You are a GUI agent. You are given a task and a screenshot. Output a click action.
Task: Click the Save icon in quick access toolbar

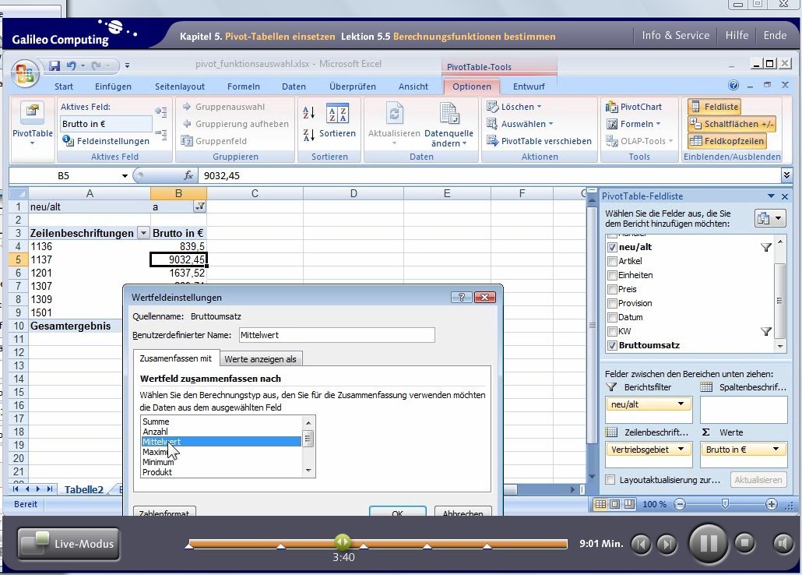tap(55, 65)
